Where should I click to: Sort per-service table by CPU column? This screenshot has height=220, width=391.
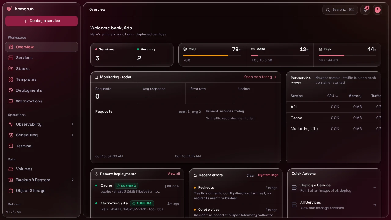(x=333, y=96)
